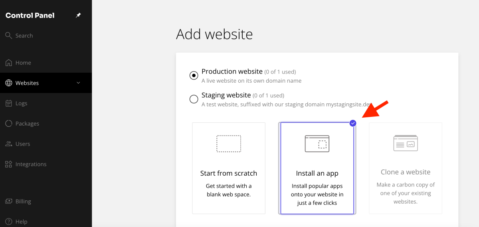Click the Websites globe icon
Screen dimensions: 479x227
8,83
